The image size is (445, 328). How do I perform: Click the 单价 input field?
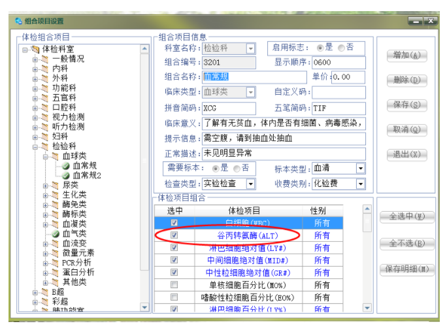click(348, 77)
